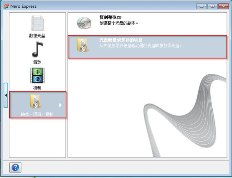Click the 从先前刻录到硬盘驱动器 description text

[140, 46]
